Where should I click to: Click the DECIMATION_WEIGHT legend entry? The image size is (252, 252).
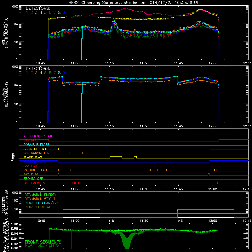click(40, 199)
